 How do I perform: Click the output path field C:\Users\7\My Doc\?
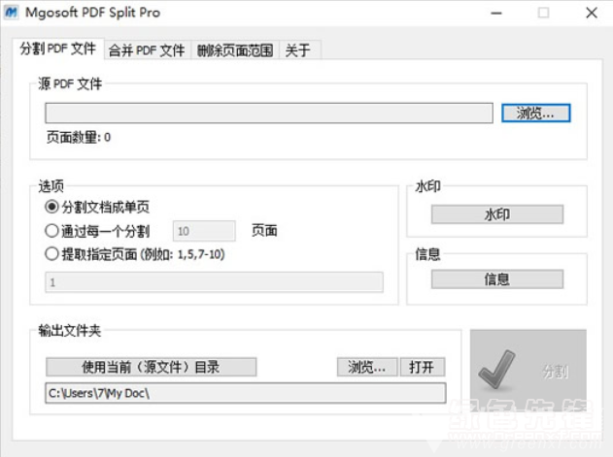246,393
